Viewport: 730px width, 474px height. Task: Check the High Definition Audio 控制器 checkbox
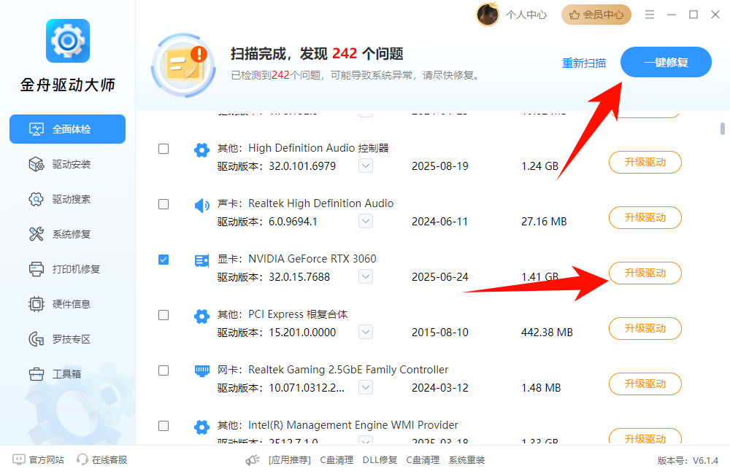coord(164,149)
